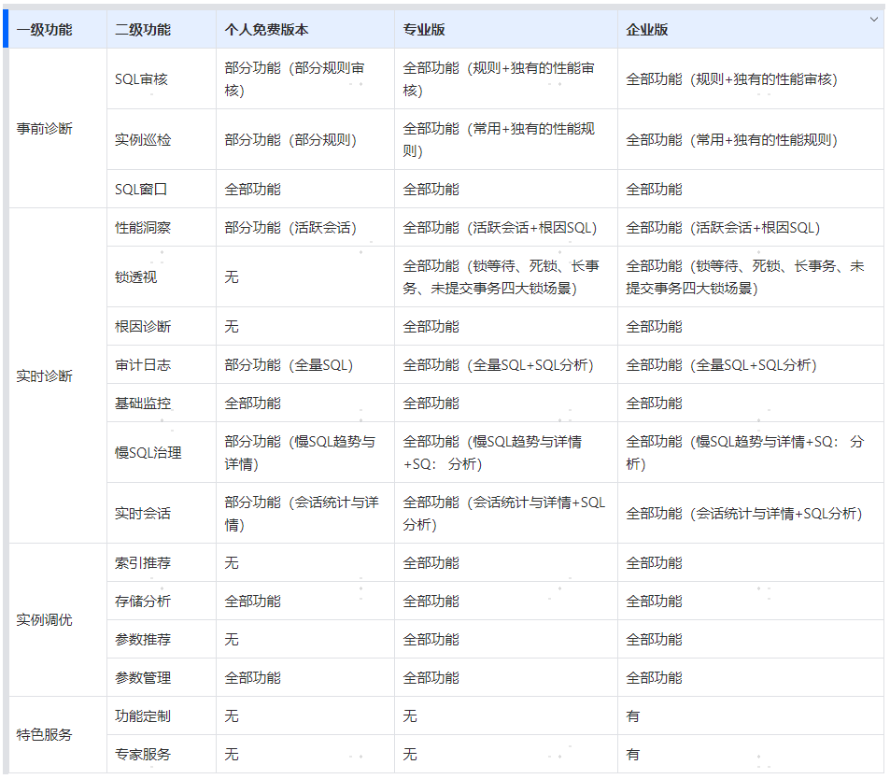
Task: Click the 企业版 column header
Action: pos(750,30)
